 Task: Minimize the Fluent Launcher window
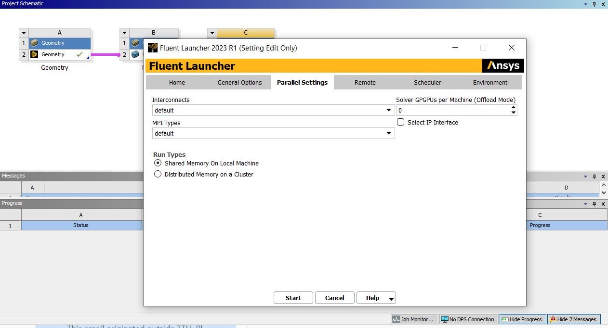[x=456, y=48]
